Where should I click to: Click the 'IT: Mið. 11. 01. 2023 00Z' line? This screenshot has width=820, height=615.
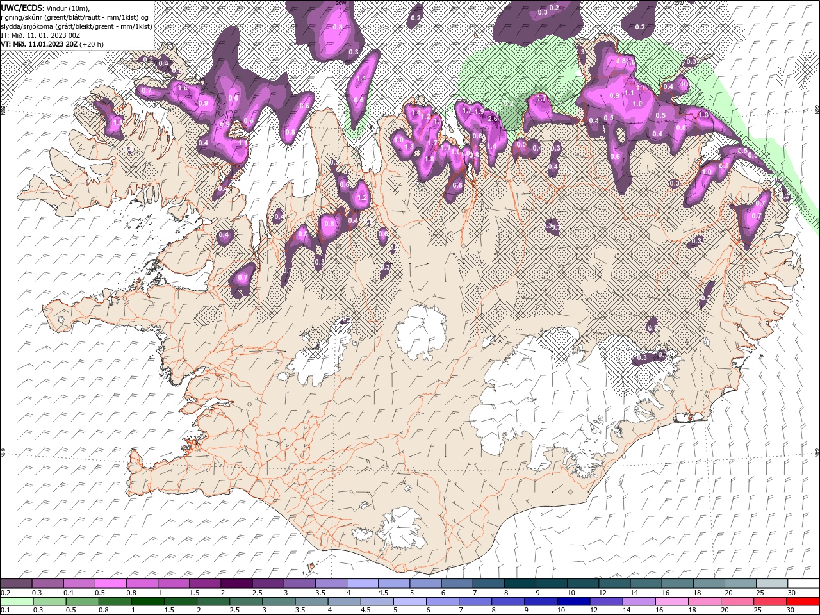pyautogui.click(x=40, y=35)
